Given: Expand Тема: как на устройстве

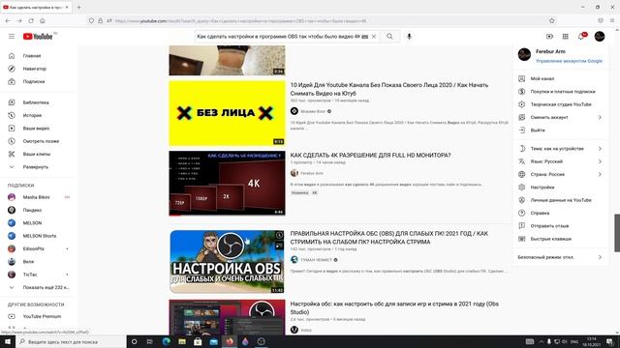Looking at the screenshot, I should [560, 149].
